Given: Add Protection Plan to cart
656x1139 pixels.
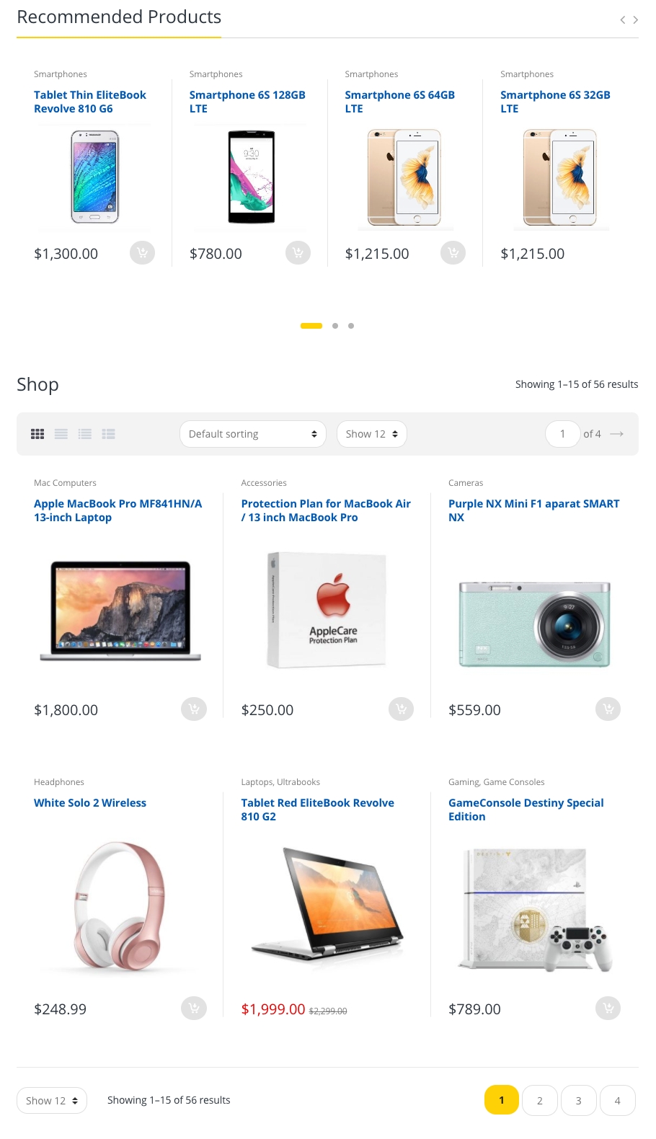Looking at the screenshot, I should (x=401, y=709).
